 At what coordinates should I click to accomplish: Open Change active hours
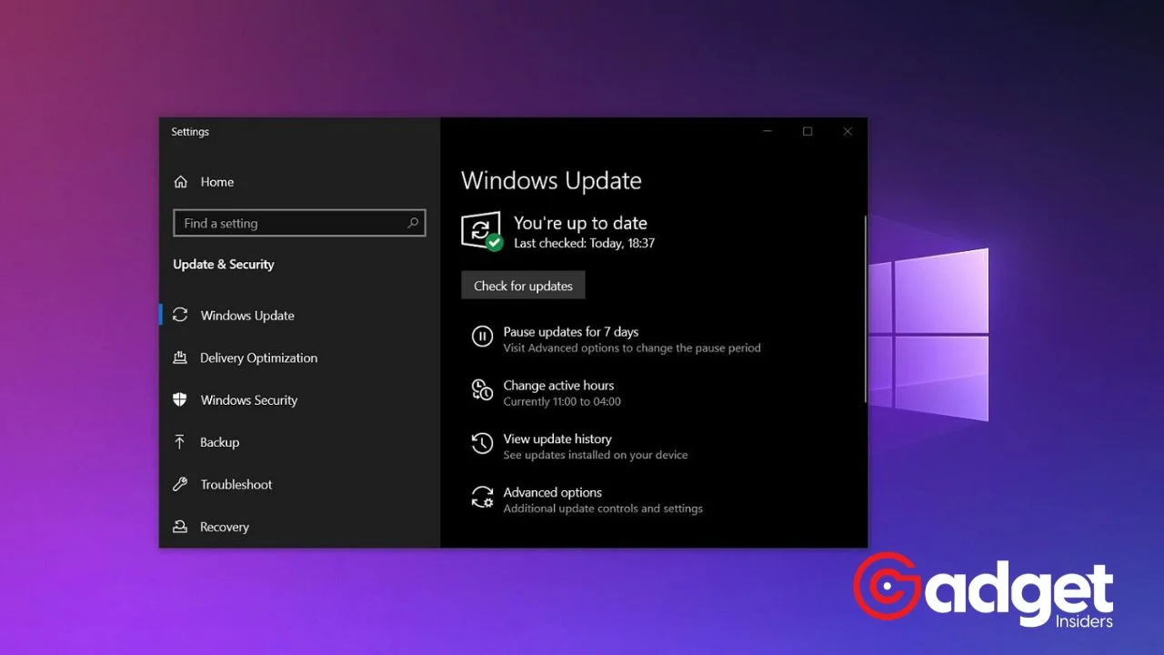(x=558, y=386)
